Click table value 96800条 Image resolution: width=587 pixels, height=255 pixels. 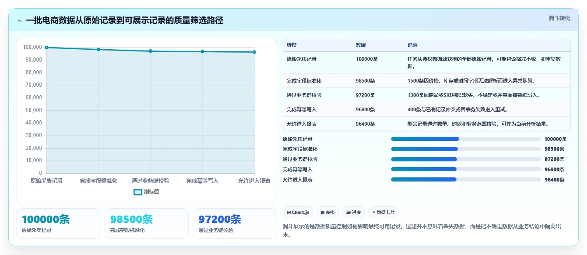366,109
